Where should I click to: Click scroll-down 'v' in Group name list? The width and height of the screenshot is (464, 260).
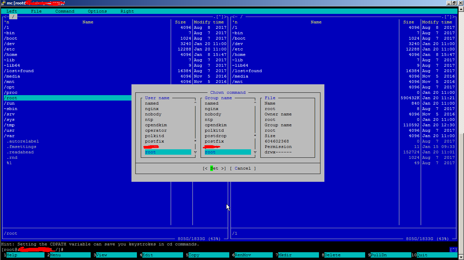255,152
